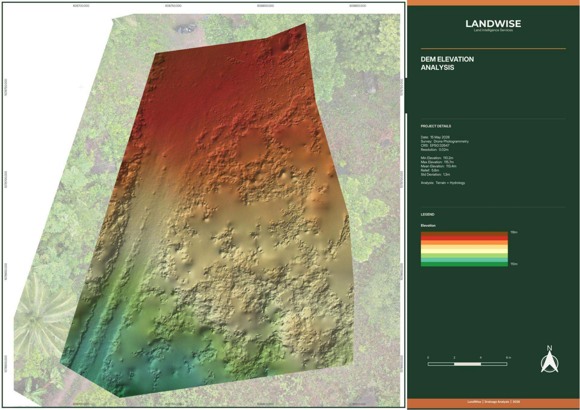The width and height of the screenshot is (580, 410).
Task: Click the '6 m' scale bar label
Action: pyautogui.click(x=508, y=358)
